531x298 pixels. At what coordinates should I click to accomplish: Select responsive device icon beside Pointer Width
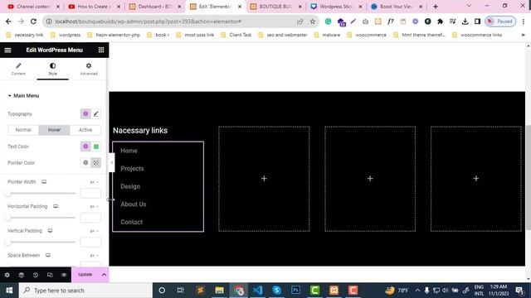(x=44, y=182)
